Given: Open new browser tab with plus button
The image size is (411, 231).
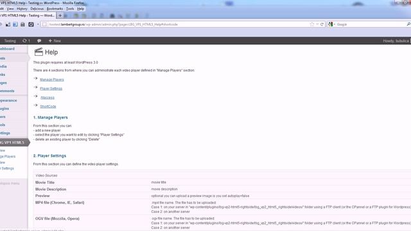Looking at the screenshot, I should pos(60,15).
